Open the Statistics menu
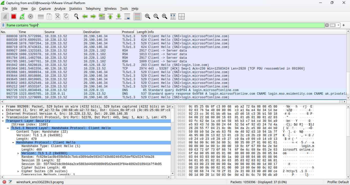The image size is (350, 185). click(x=76, y=8)
